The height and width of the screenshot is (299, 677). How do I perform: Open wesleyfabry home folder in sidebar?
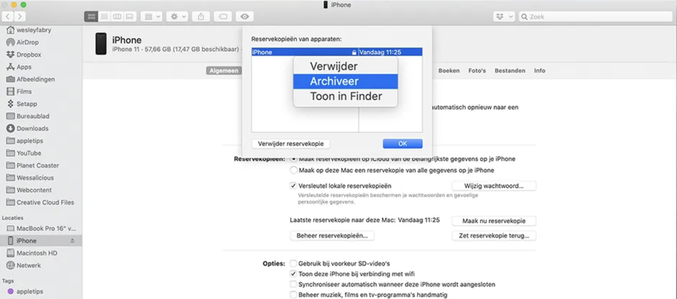pyautogui.click(x=29, y=30)
